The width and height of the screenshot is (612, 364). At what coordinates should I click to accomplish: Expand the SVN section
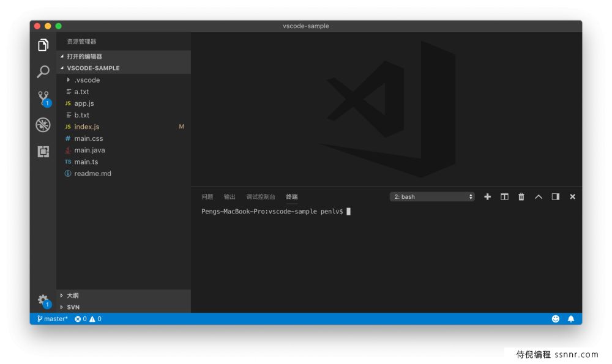pos(124,307)
